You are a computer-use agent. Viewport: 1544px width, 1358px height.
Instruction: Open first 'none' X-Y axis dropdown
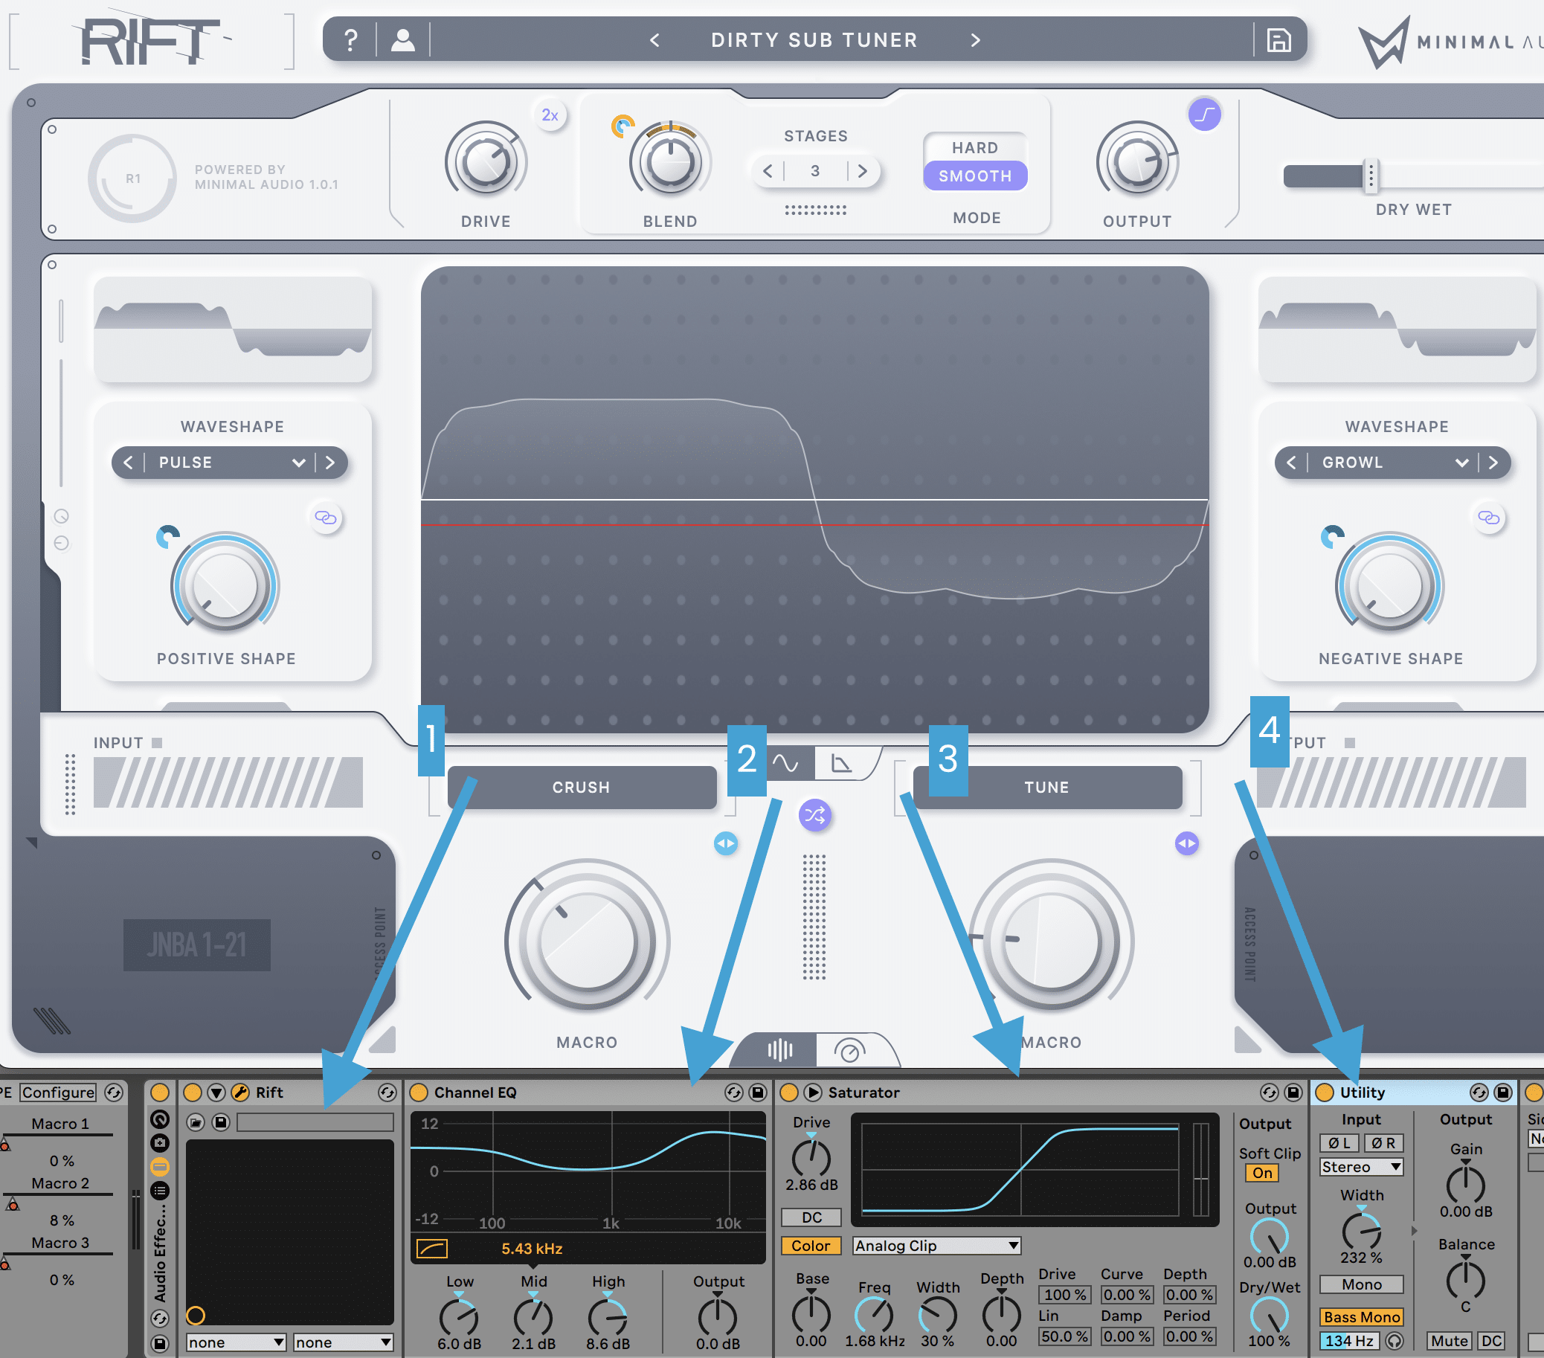point(237,1342)
